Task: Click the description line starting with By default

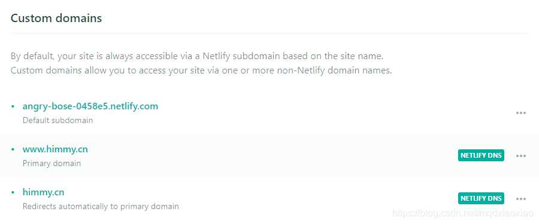Action: 197,56
